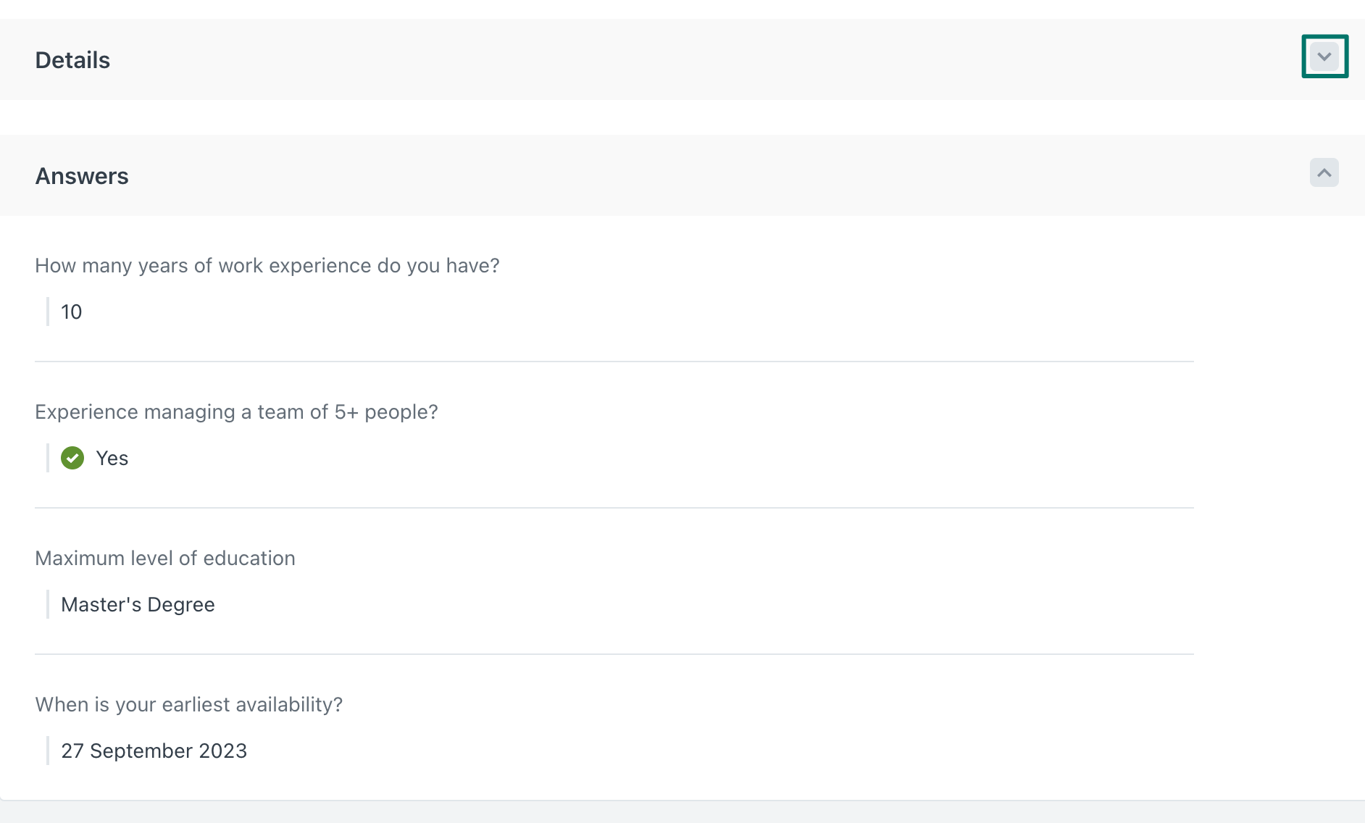The width and height of the screenshot is (1365, 823).
Task: Click the bar beside Master's Degree
Action: click(48, 604)
